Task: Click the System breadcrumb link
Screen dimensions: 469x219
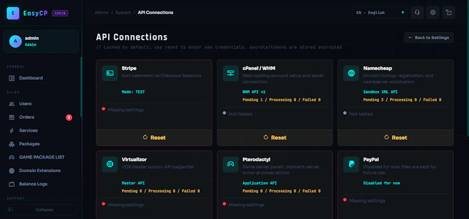Action: pos(123,12)
